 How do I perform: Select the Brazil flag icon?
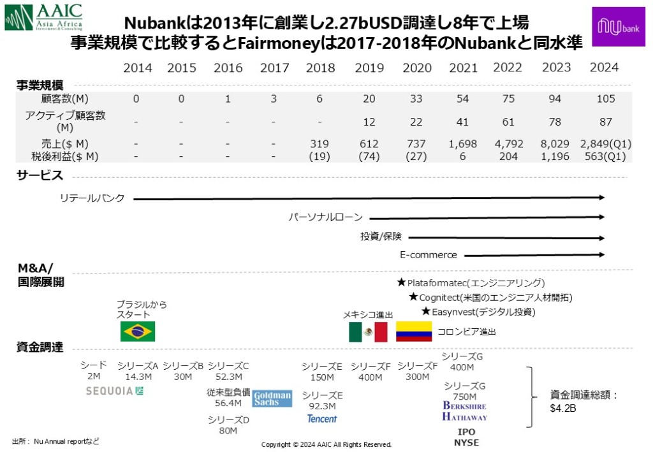[138, 332]
